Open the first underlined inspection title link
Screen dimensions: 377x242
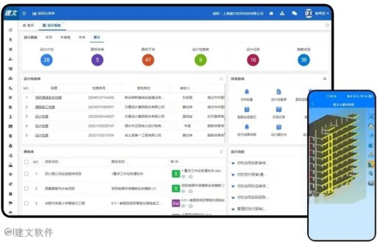click(48, 97)
